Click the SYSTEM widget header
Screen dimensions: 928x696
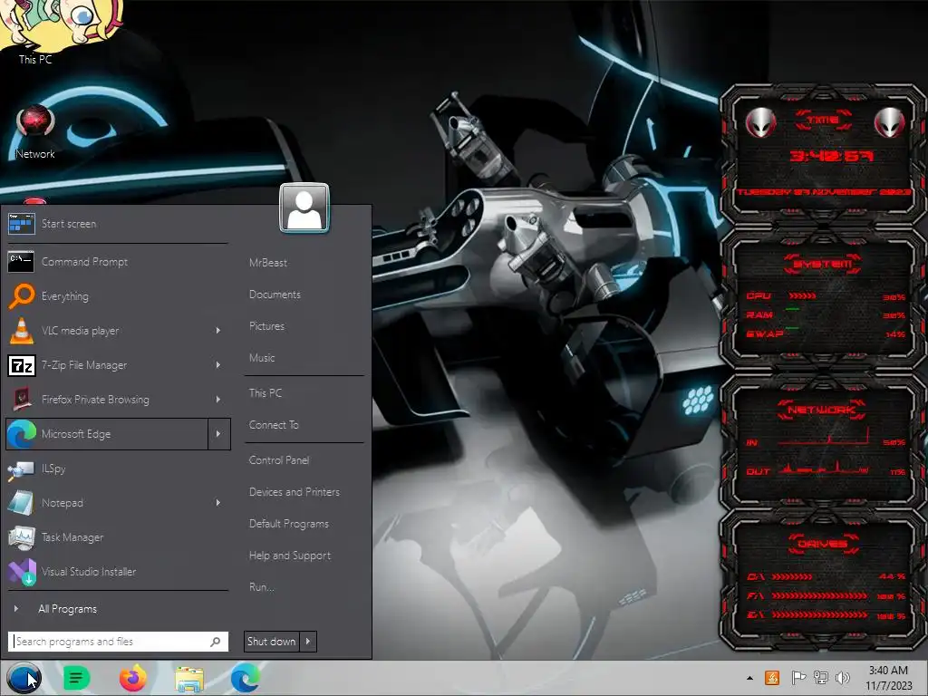[823, 264]
